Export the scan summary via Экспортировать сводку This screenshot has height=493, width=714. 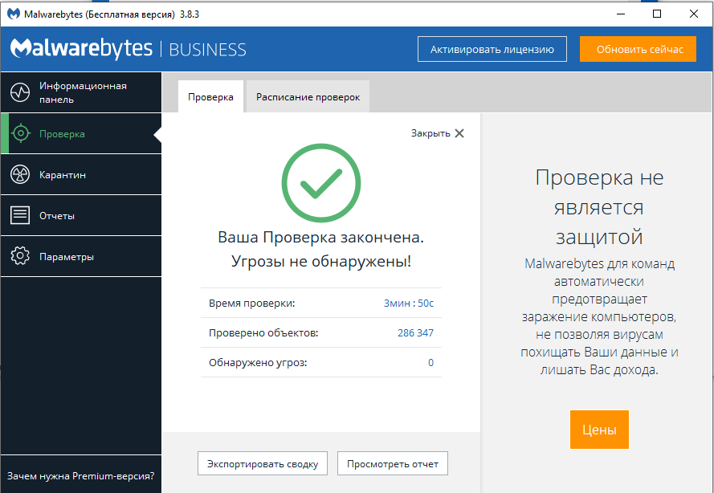(x=263, y=463)
